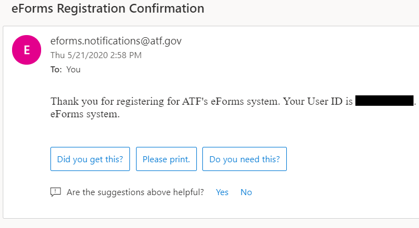Click the 'To:' label in header

[56, 70]
